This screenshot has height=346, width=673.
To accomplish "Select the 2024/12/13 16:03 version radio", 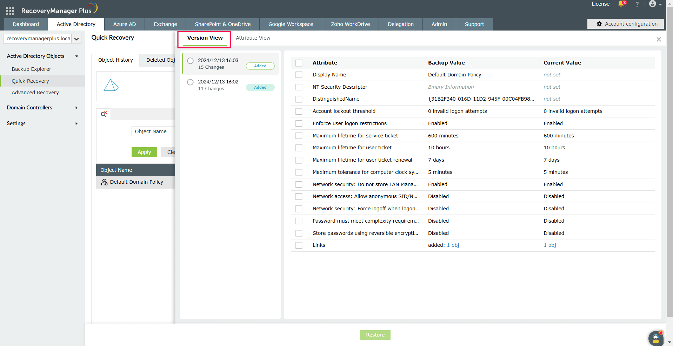I will [190, 61].
